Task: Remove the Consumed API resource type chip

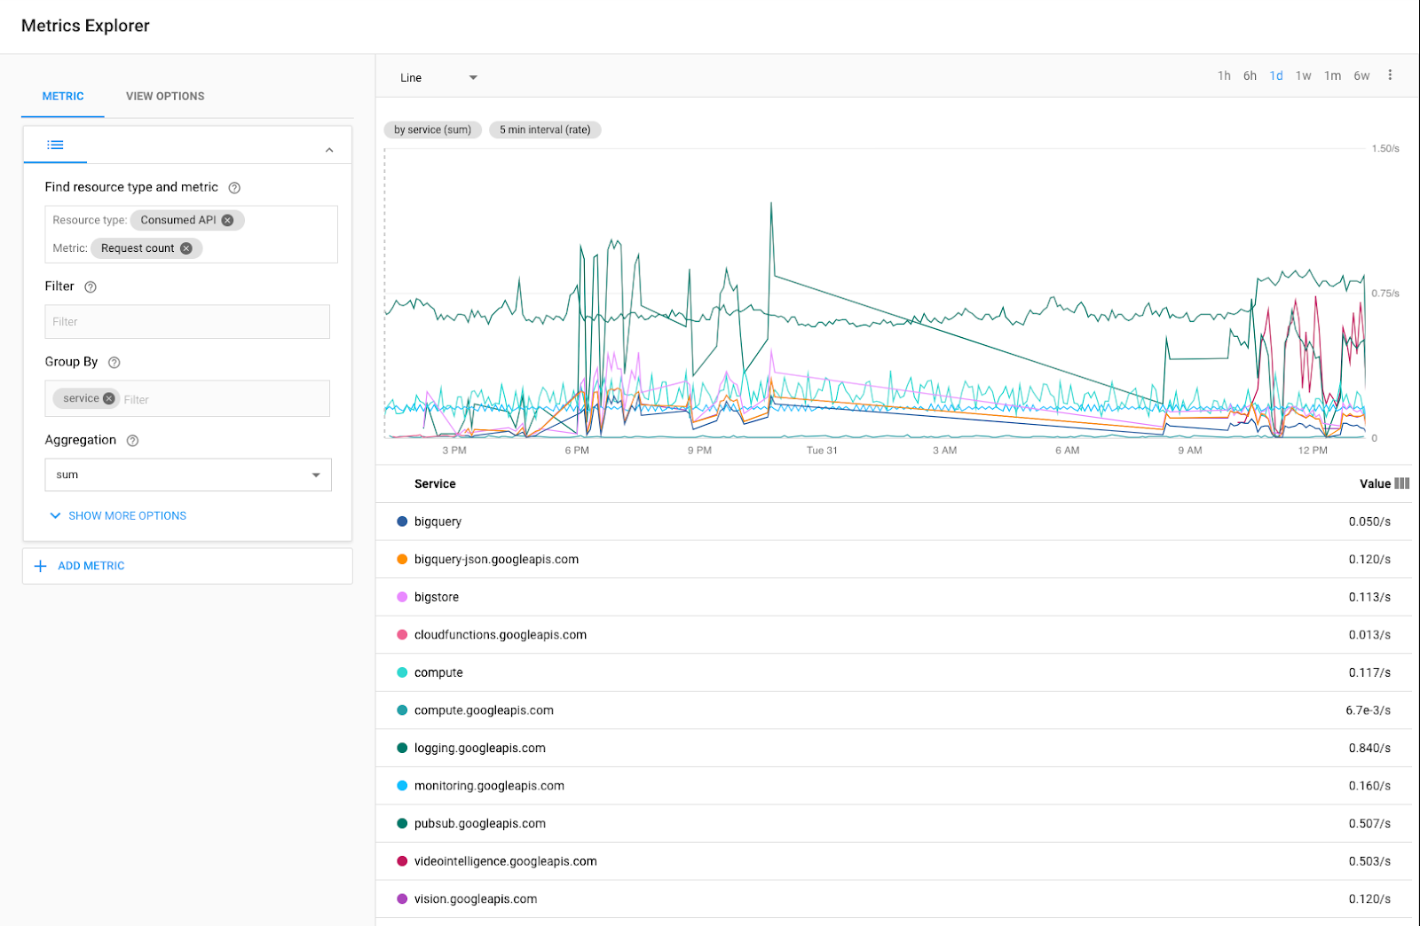Action: tap(229, 220)
